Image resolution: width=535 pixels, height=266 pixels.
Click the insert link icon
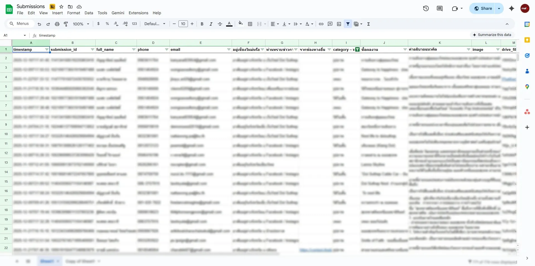point(321,24)
